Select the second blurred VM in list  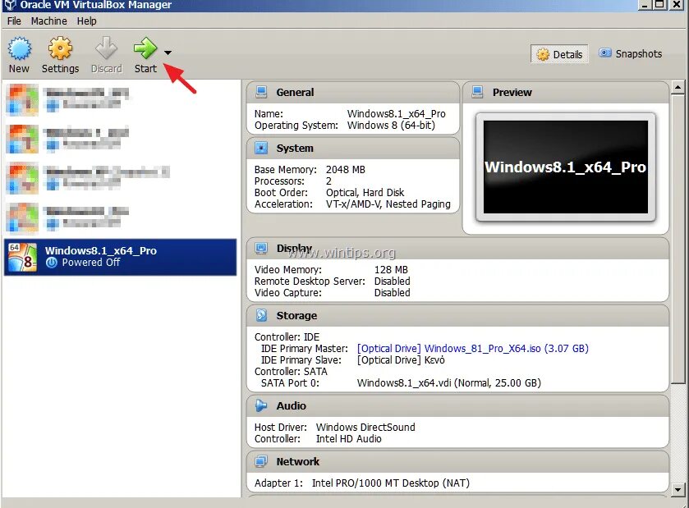pos(121,139)
